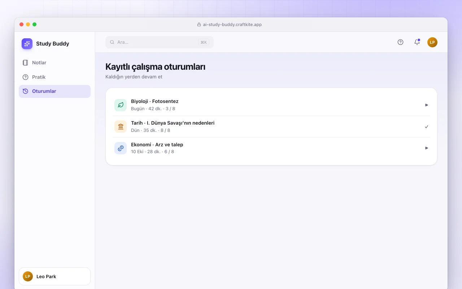Click the LP avatar in top bar

432,42
